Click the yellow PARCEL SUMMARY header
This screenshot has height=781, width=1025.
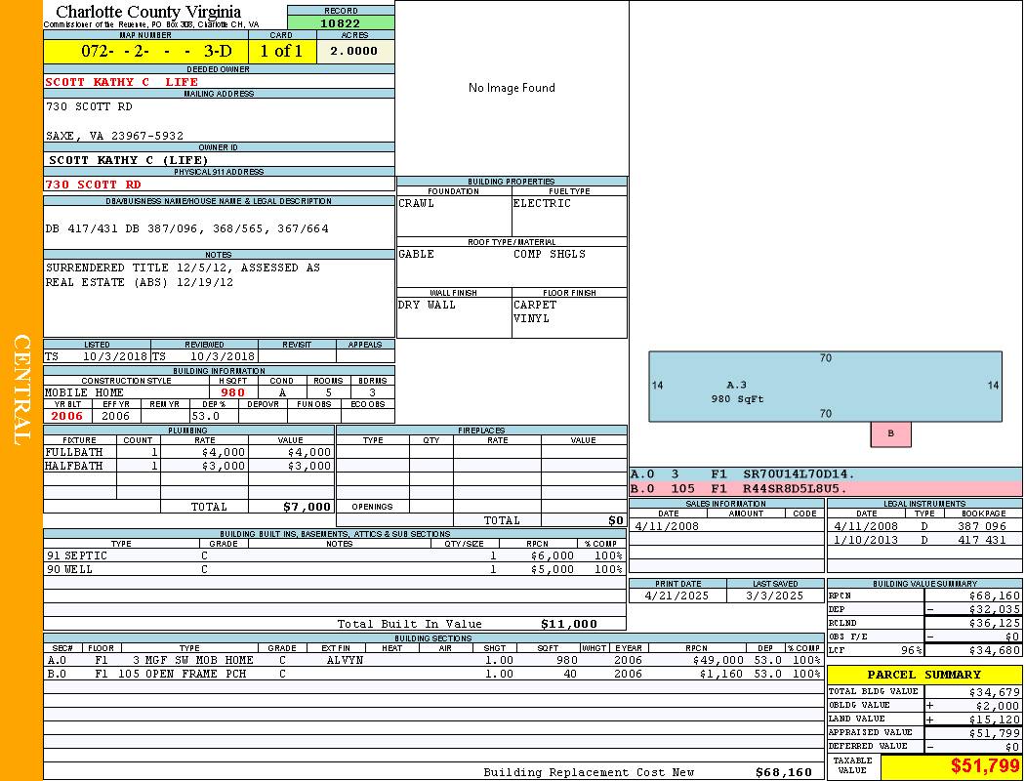pyautogui.click(x=923, y=675)
